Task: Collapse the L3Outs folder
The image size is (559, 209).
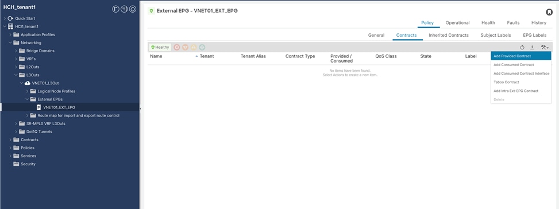Action: [x=16, y=75]
